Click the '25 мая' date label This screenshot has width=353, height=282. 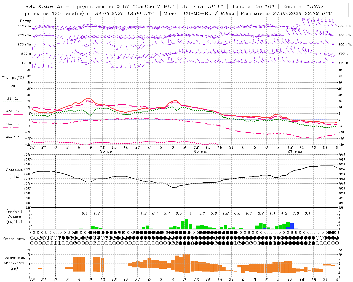pyautogui.click(x=107, y=151)
